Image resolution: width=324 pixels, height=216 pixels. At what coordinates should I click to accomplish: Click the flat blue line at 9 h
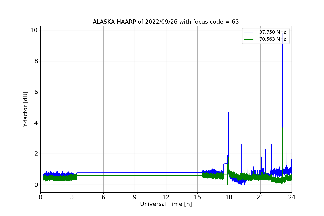click(x=134, y=173)
